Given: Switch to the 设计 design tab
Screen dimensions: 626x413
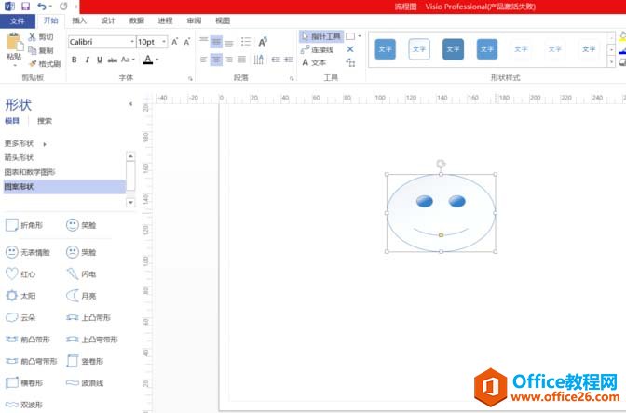Looking at the screenshot, I should pos(108,20).
